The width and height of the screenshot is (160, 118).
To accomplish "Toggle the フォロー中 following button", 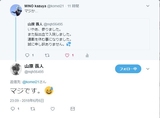I will coord(128,69).
